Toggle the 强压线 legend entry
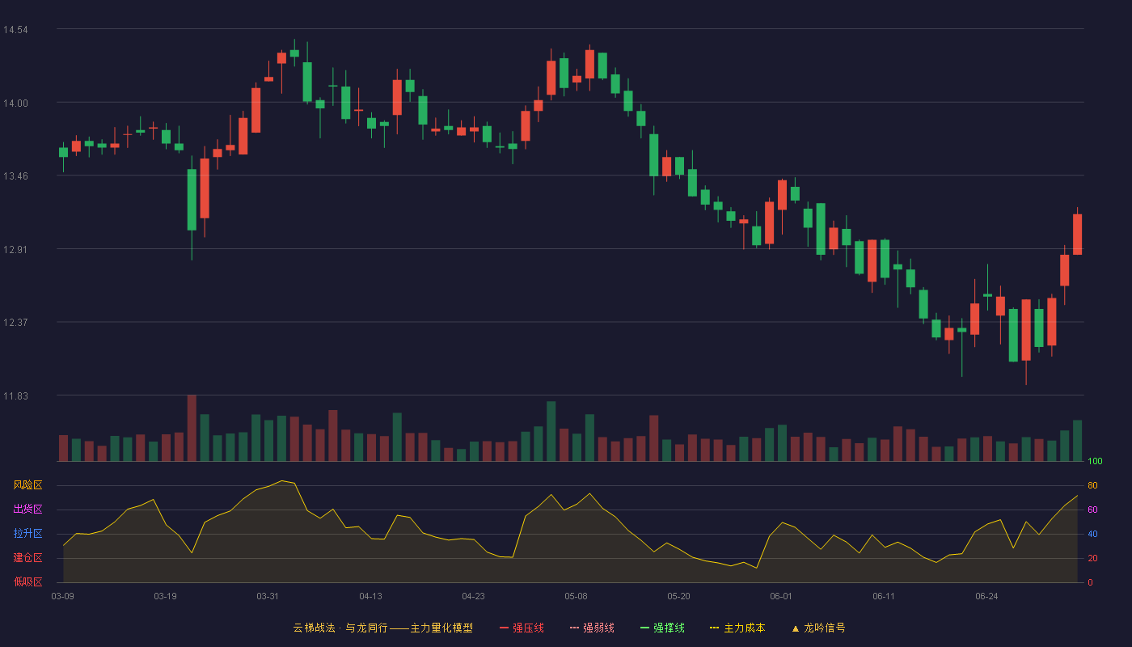The width and height of the screenshot is (1132, 647). (x=522, y=628)
